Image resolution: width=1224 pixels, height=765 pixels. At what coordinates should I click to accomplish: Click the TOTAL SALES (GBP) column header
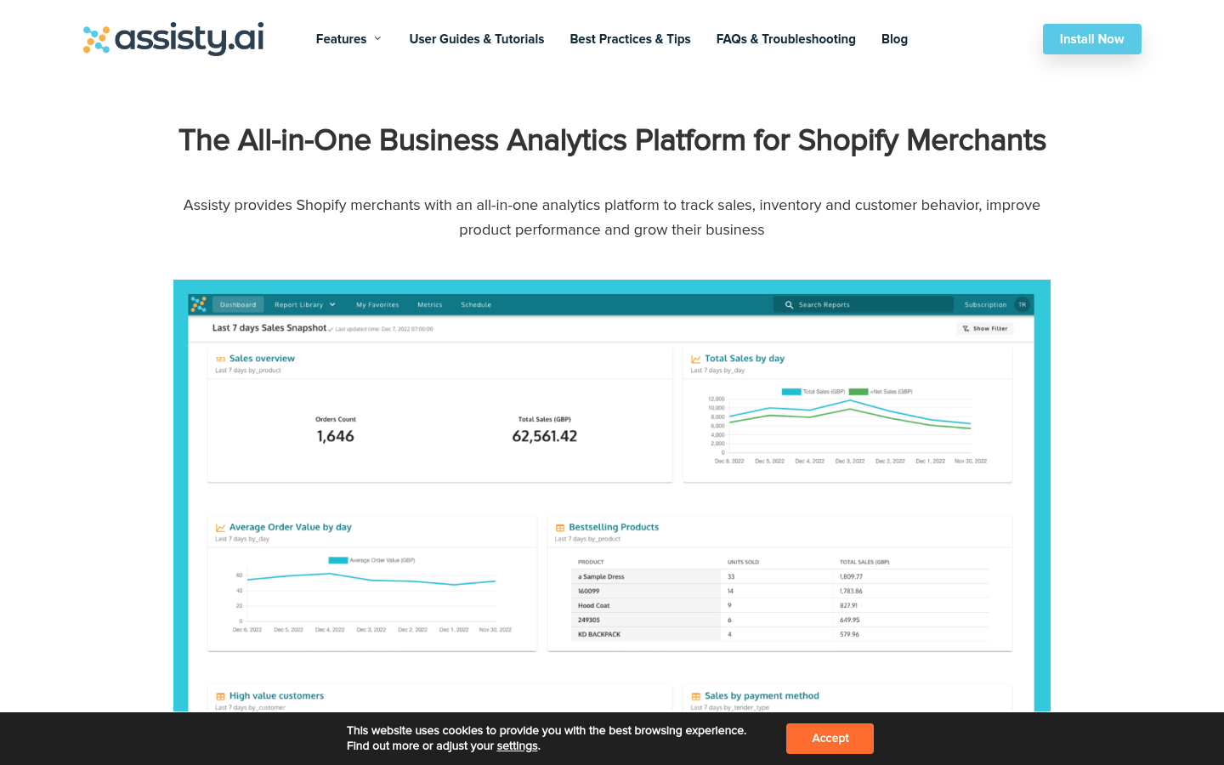(864, 562)
